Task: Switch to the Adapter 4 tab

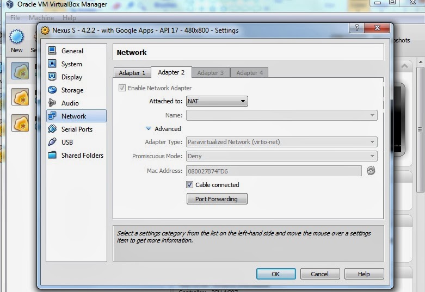Action: 249,73
